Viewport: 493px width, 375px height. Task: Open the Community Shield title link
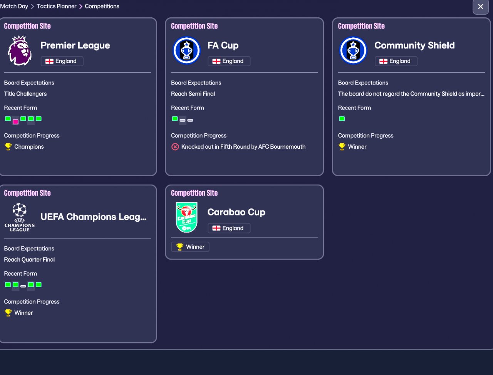coord(414,45)
